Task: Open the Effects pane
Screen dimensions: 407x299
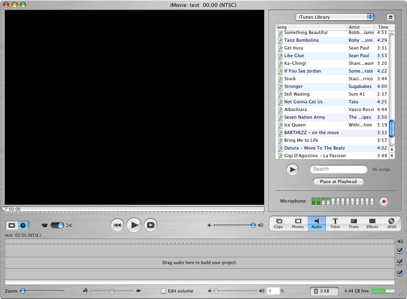Action: pos(372,223)
